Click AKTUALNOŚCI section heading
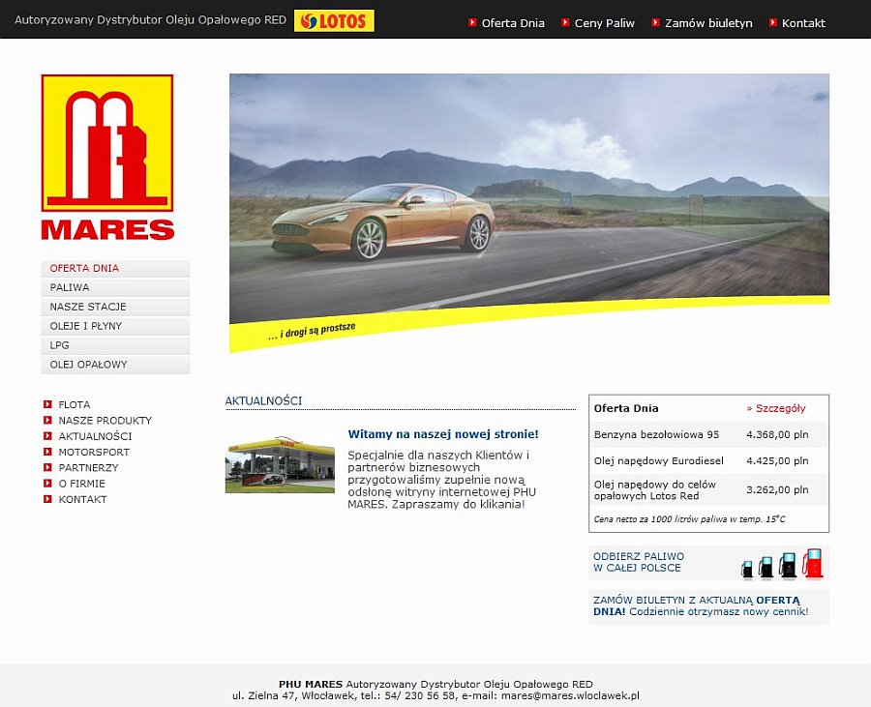This screenshot has width=871, height=707. point(263,400)
